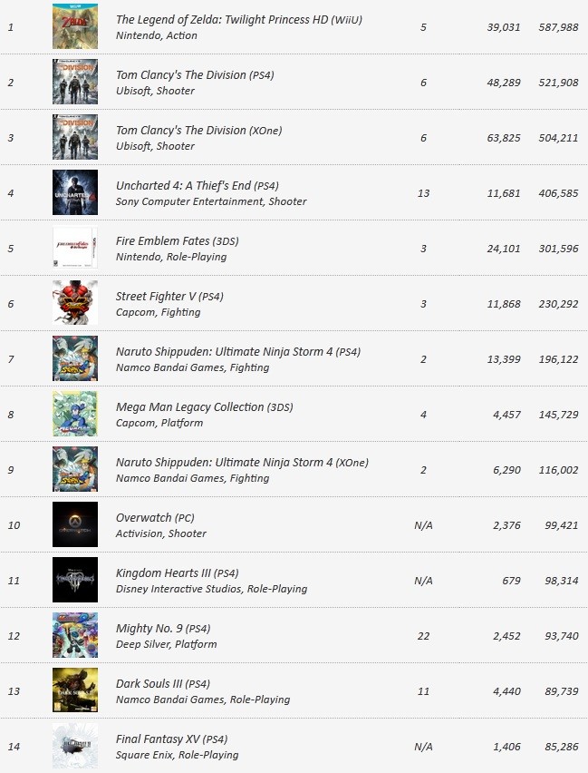The width and height of the screenshot is (588, 773).
Task: Click Dark Souls III cover thumbnail
Action: (x=75, y=690)
